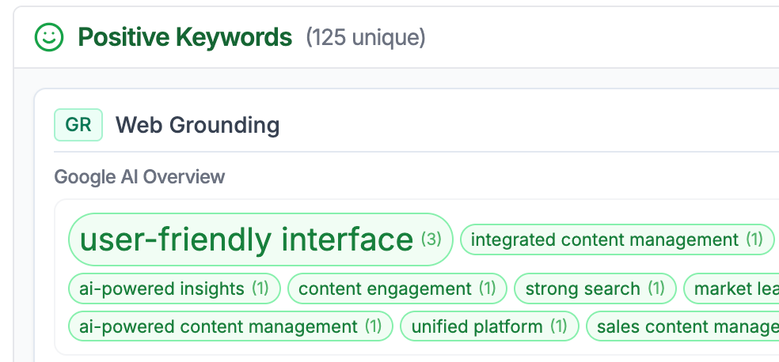Click the integrated content management keyword
Viewport: 779px width, 362px height.
604,239
